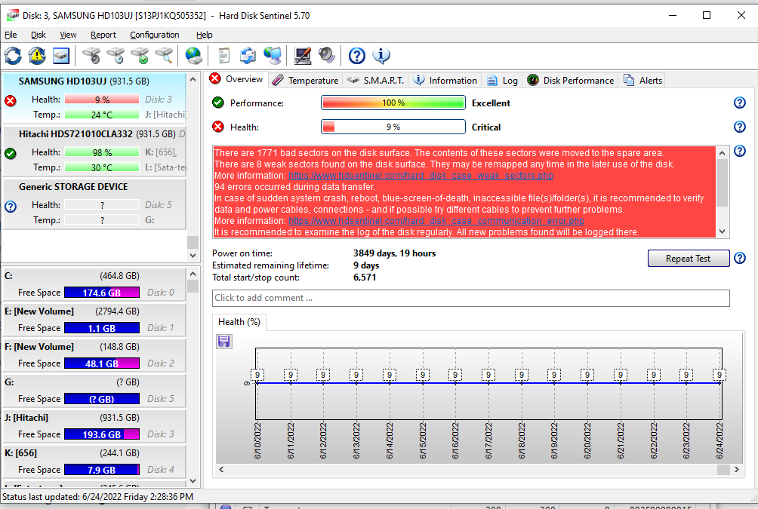Image resolution: width=758 pixels, height=509 pixels.
Task: Open the Disk menu
Action: (x=39, y=35)
